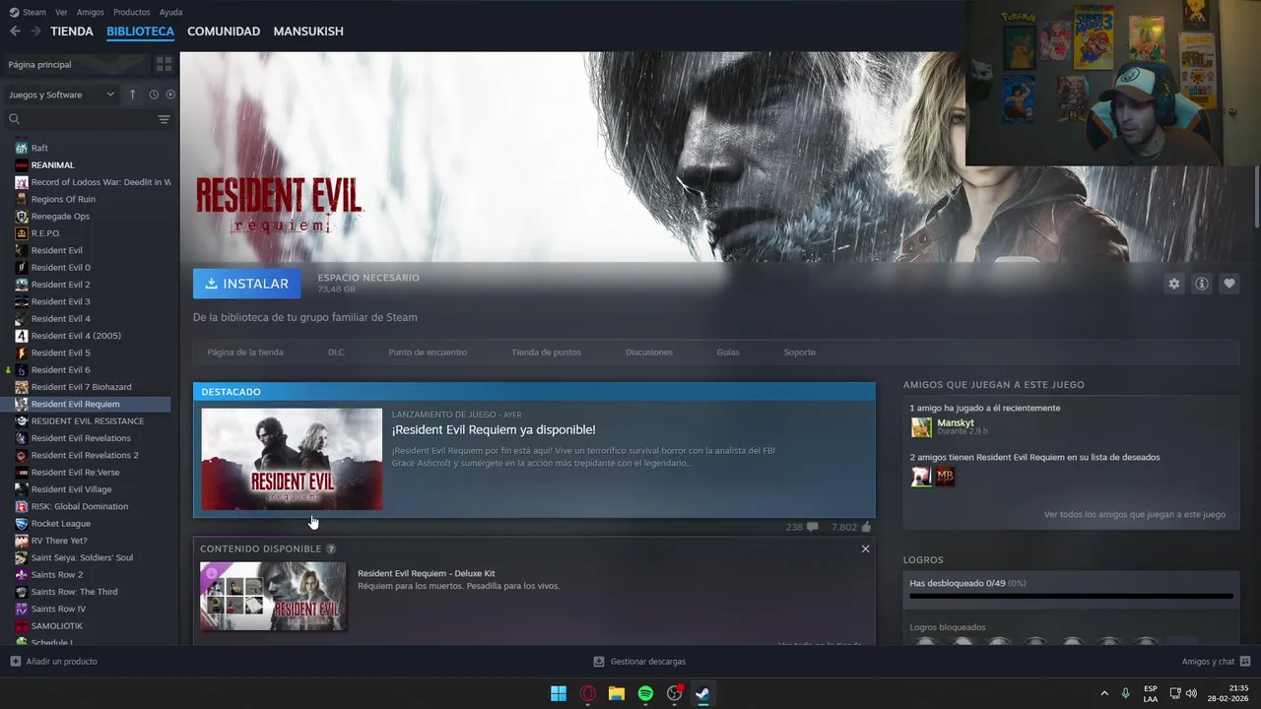Open featured Resident Evil Requiem news thumbnail

click(x=292, y=459)
